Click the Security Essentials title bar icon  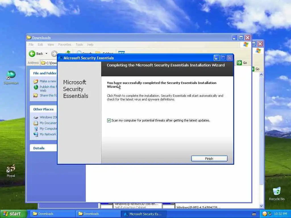coord(60,58)
